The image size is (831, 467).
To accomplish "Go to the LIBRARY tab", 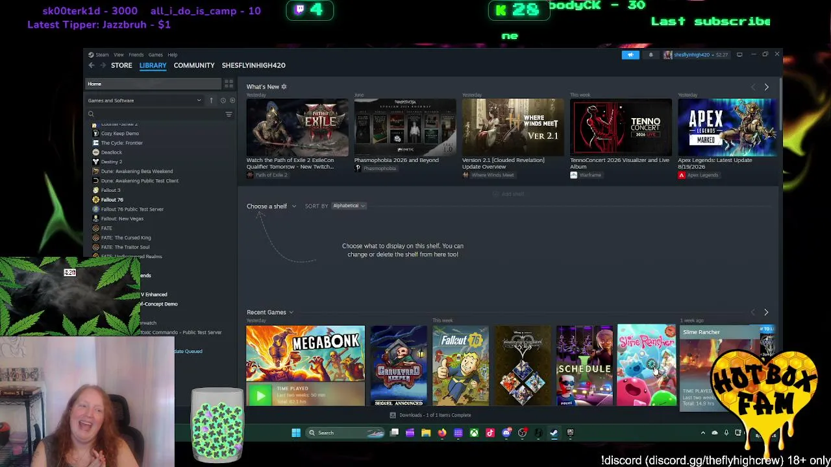I will (x=153, y=66).
